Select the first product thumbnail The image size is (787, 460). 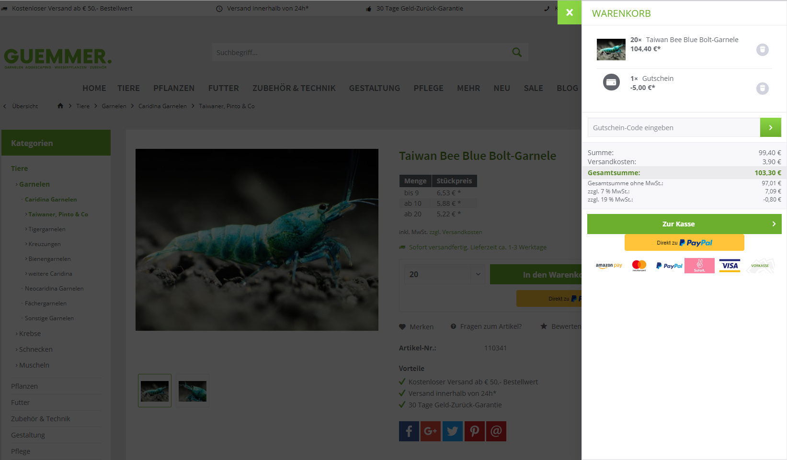155,391
